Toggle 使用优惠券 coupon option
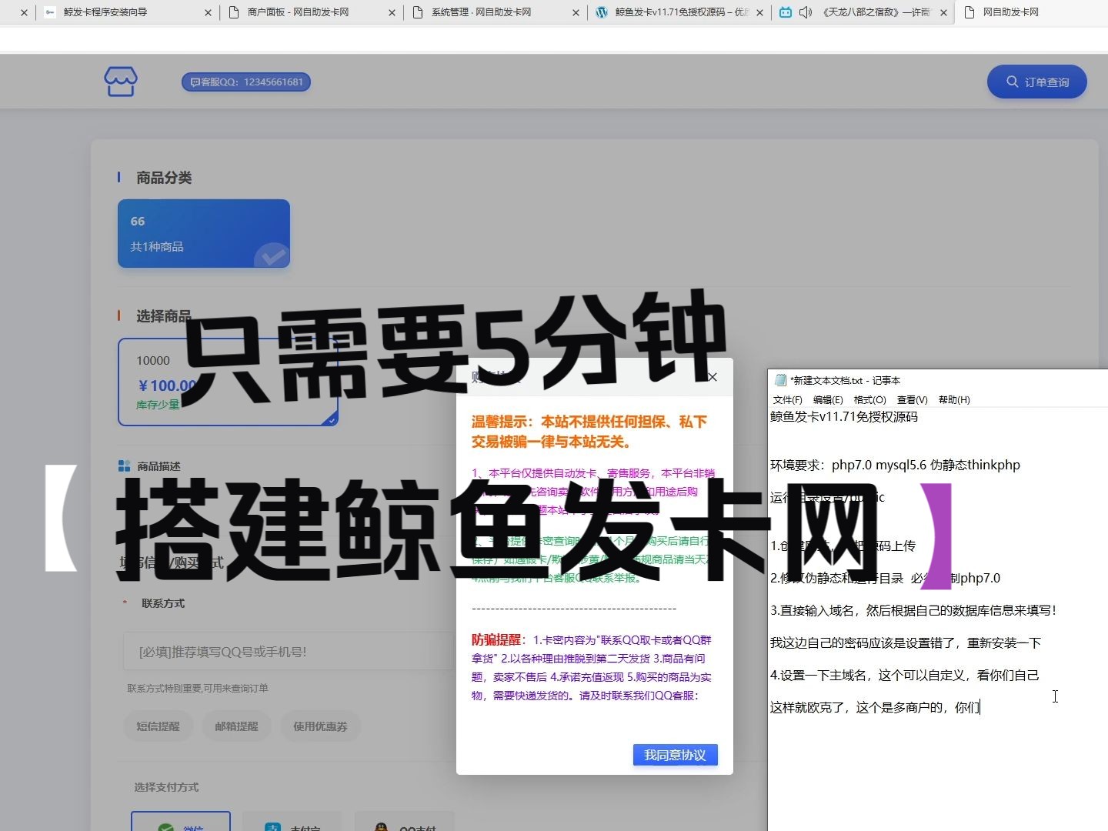The height and width of the screenshot is (831, 1108). (320, 726)
